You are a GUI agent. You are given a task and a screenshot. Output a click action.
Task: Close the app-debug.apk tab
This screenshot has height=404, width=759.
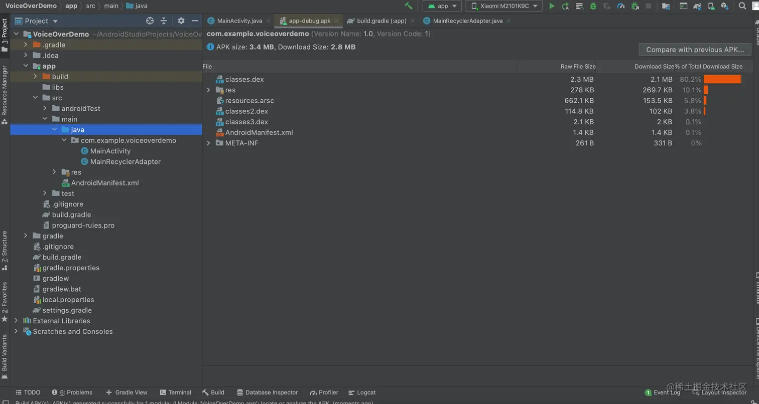tap(336, 21)
